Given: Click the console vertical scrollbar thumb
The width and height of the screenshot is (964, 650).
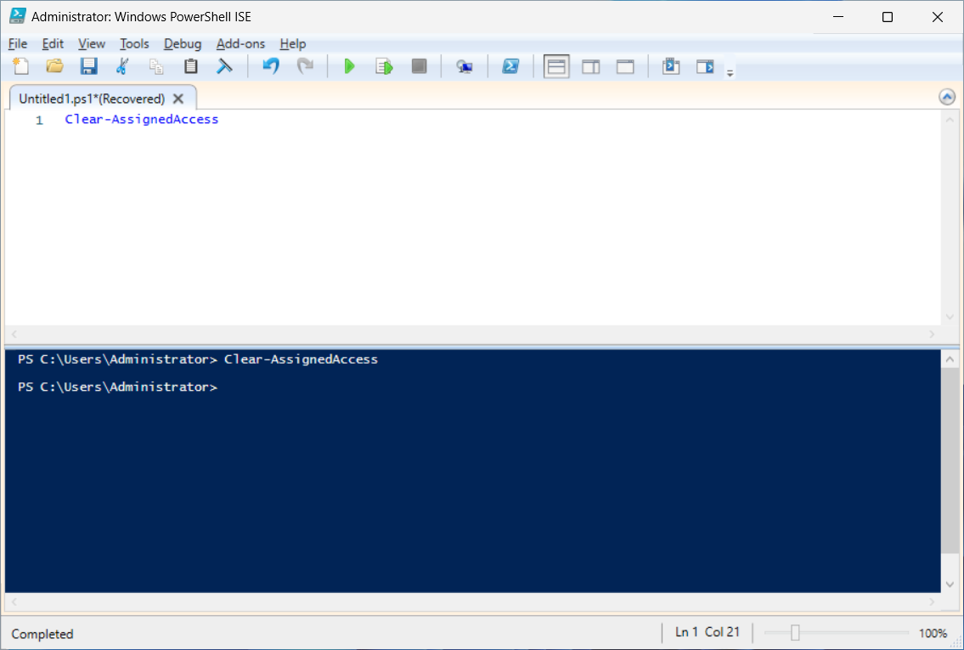Looking at the screenshot, I should pyautogui.click(x=950, y=461).
